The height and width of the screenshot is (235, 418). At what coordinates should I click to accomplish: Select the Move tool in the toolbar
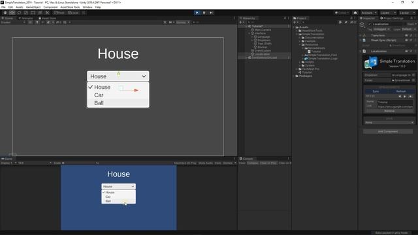pos(12,12)
